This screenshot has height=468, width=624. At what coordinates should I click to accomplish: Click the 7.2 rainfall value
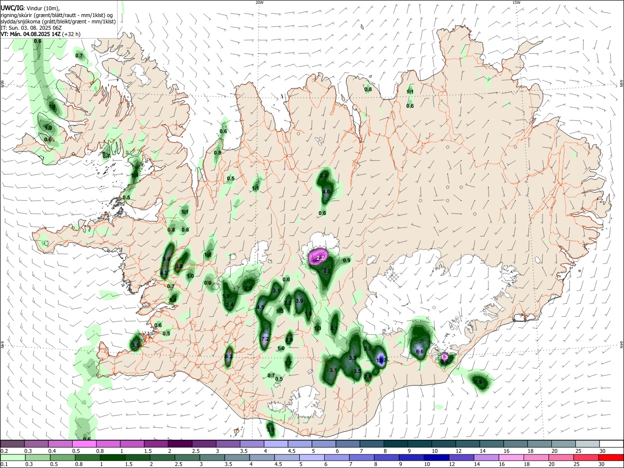(x=266, y=339)
